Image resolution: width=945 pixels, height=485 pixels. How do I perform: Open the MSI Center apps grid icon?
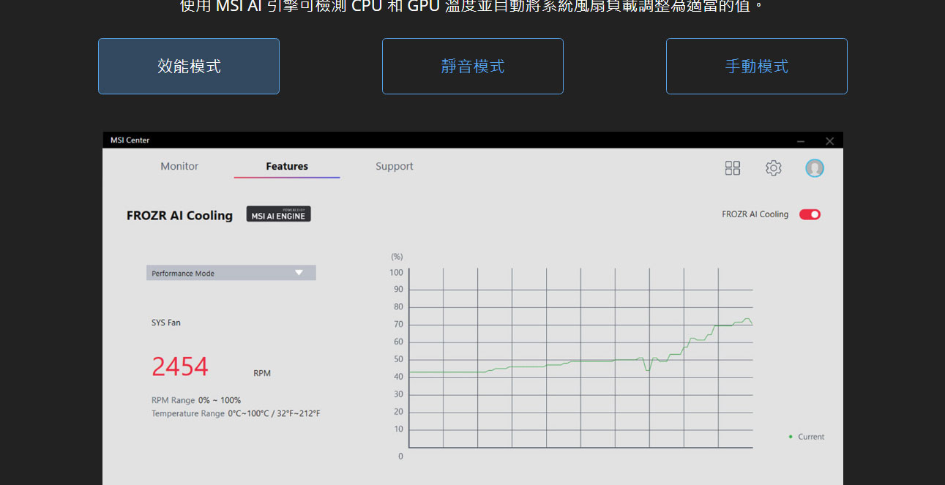point(733,168)
